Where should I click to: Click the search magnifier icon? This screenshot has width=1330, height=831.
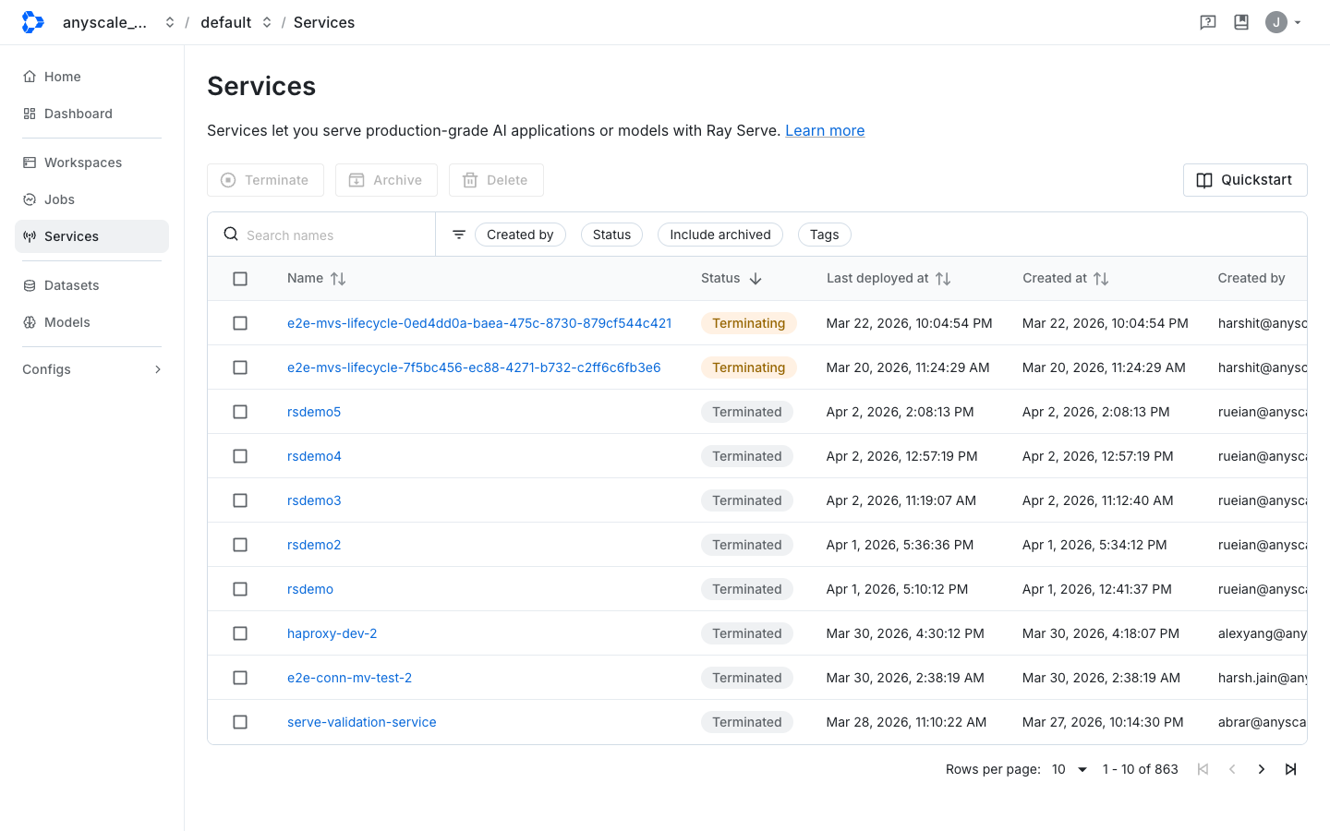pos(231,235)
